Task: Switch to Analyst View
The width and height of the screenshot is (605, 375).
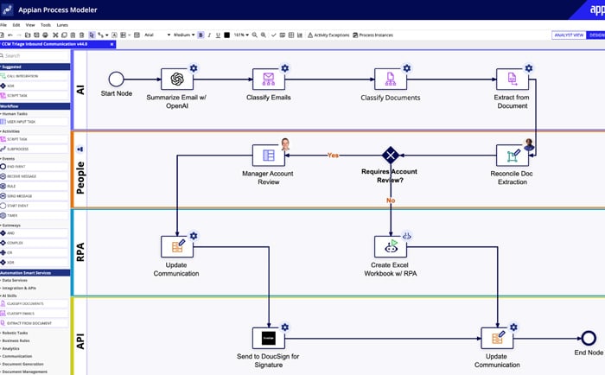Action: 569,35
